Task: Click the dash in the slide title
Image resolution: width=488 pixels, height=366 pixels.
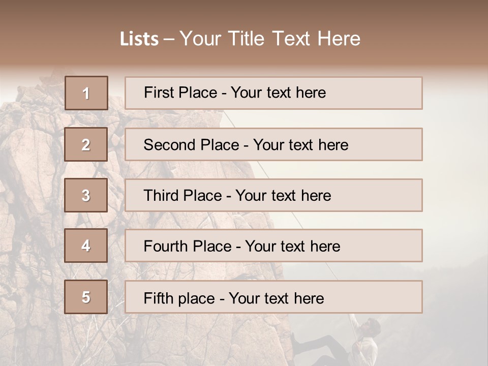Action: pos(169,39)
